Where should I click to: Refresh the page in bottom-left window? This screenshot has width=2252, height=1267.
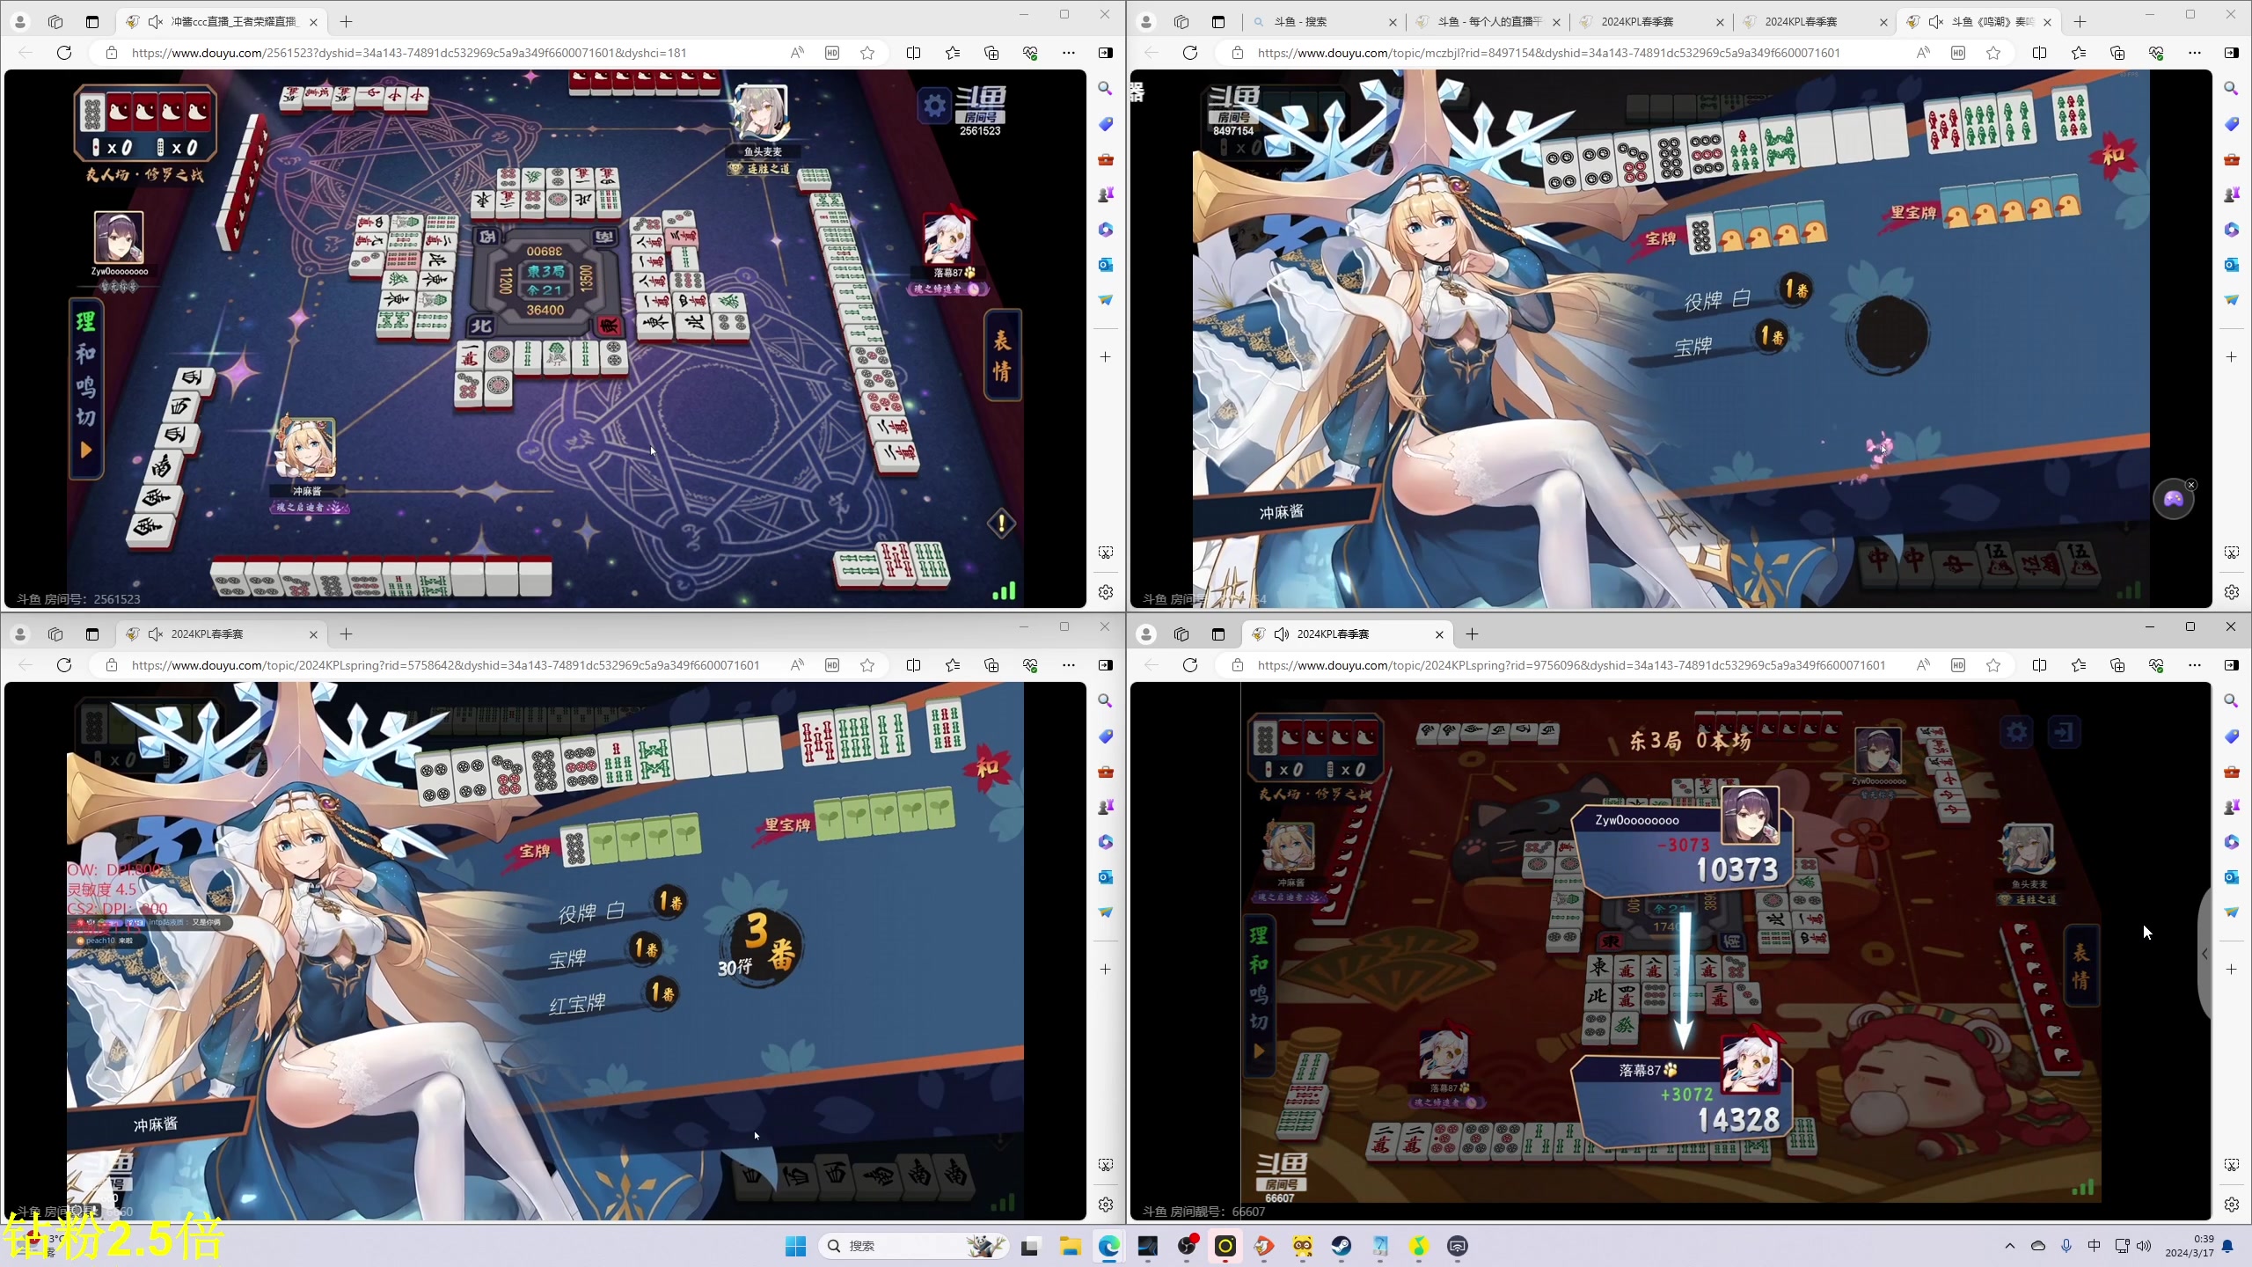pyautogui.click(x=64, y=665)
